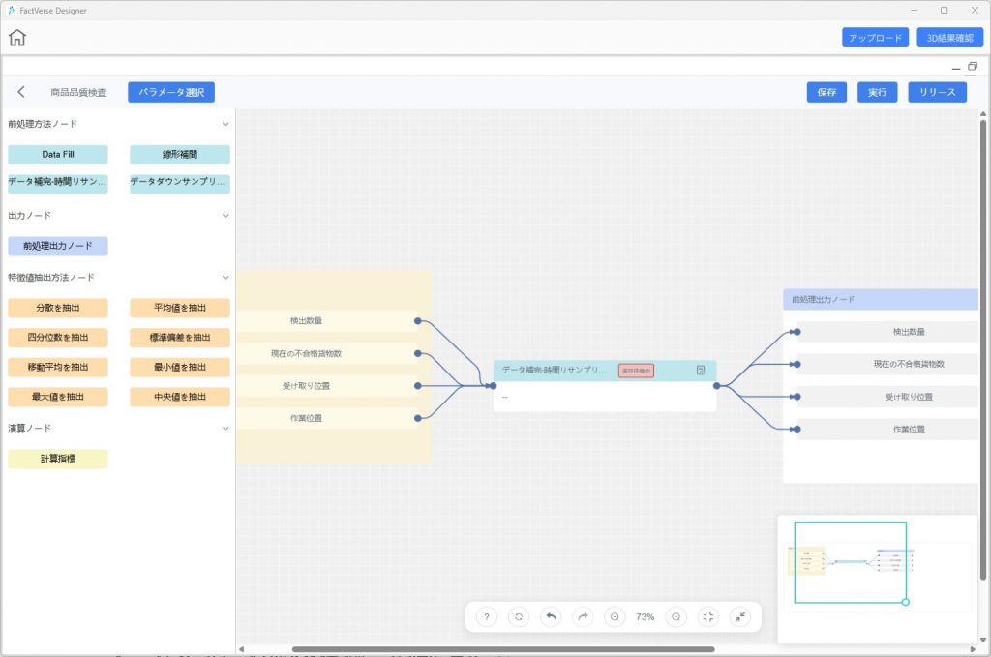991x657 pixels.
Task: Switch to the 商品品質検査 tab
Action: pyautogui.click(x=78, y=92)
